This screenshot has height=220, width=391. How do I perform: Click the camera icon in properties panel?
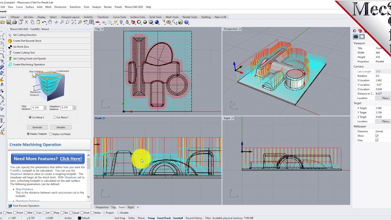tap(356, 37)
